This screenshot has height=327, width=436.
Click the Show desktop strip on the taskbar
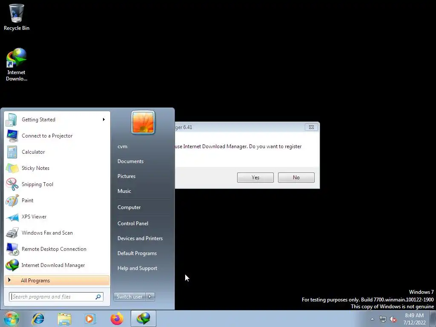coord(433,318)
